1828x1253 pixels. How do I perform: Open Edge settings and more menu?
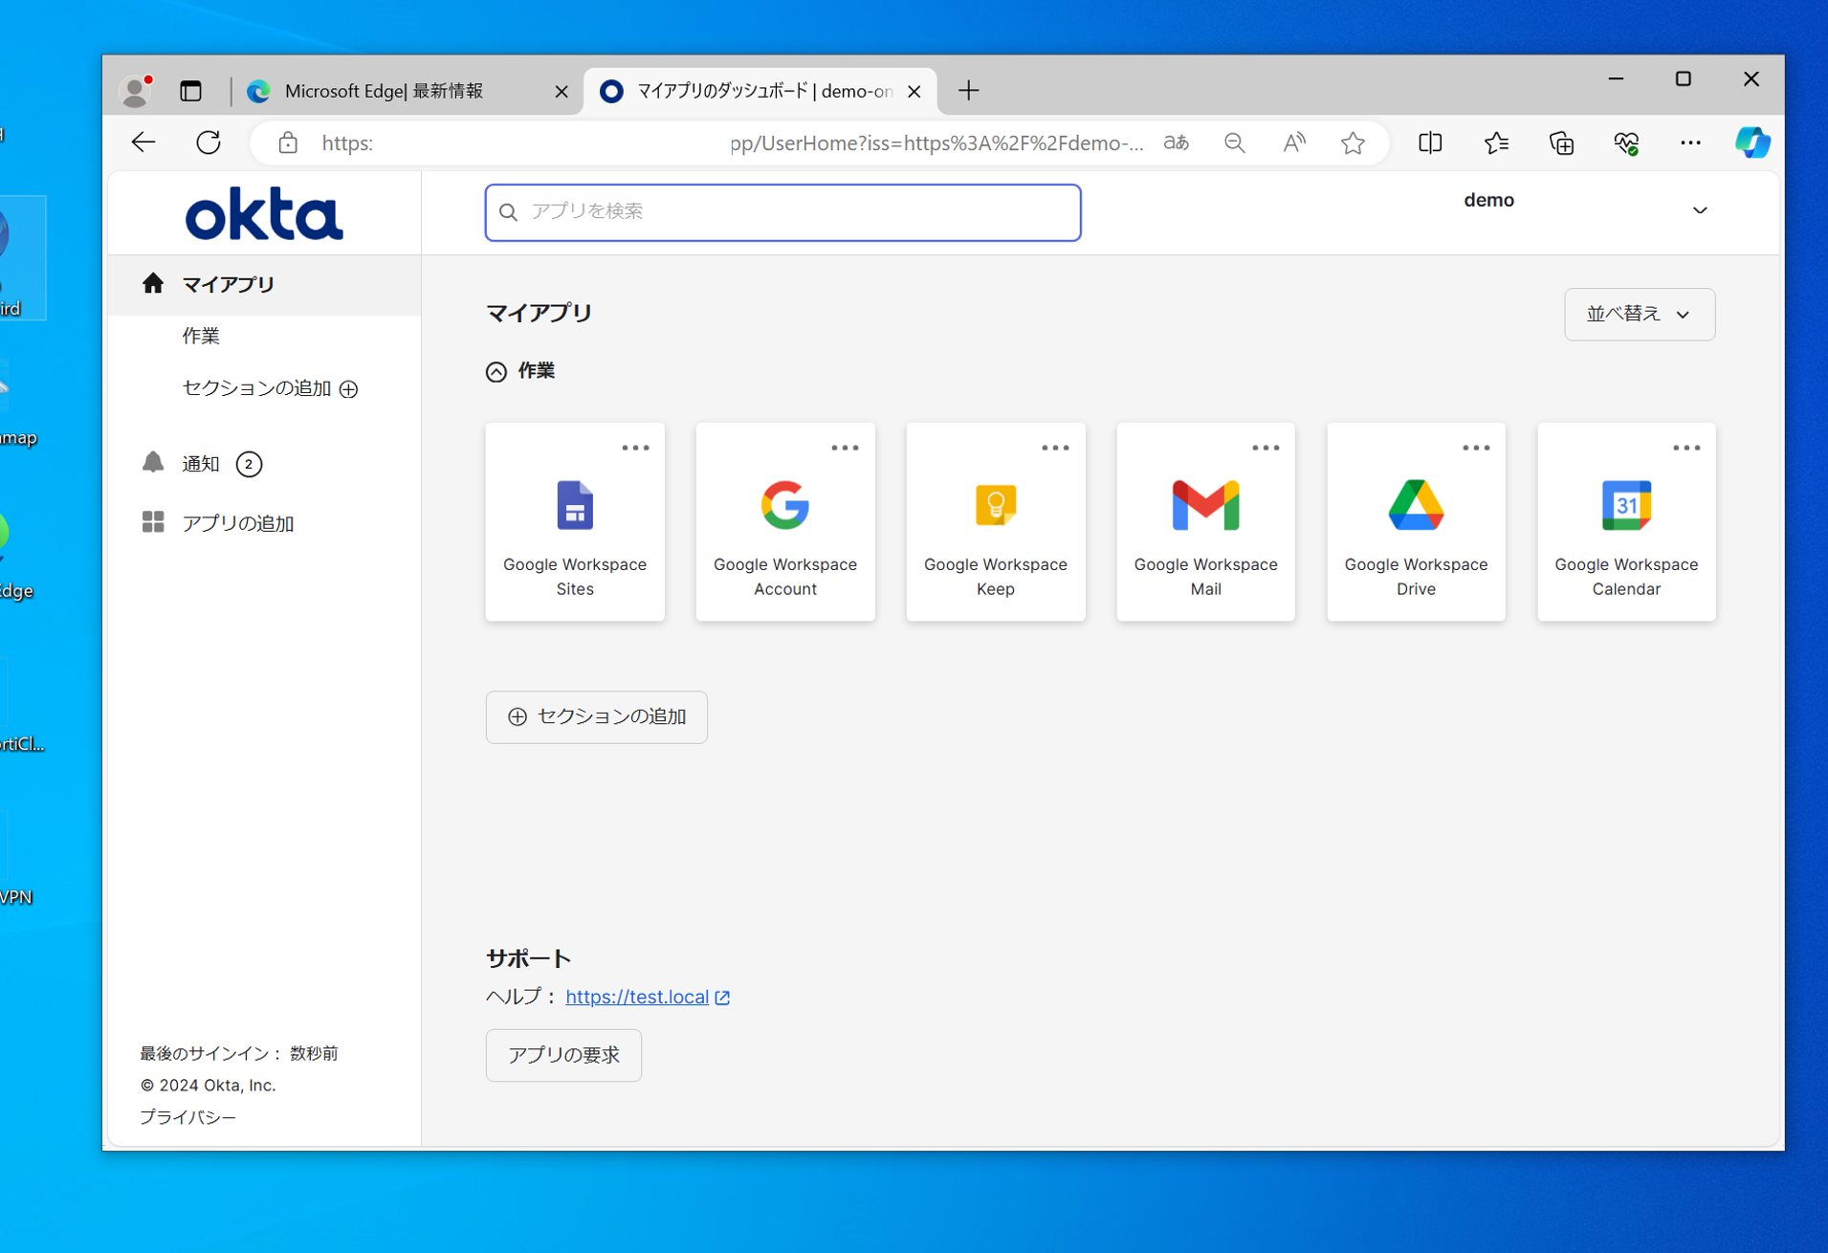1690,143
